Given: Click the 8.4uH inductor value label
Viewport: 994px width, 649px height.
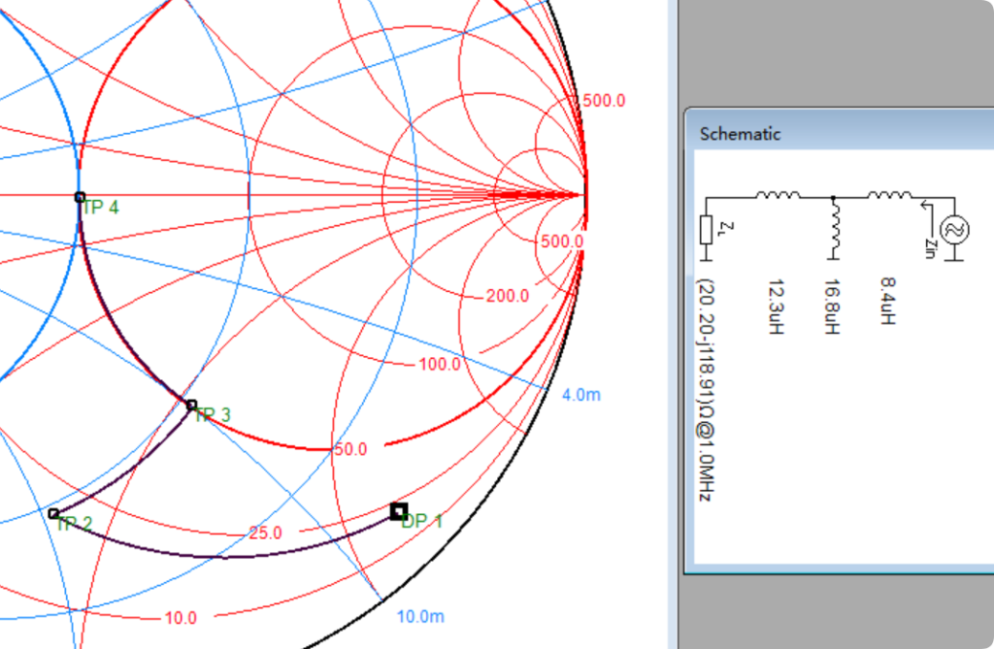Looking at the screenshot, I should coord(887,301).
